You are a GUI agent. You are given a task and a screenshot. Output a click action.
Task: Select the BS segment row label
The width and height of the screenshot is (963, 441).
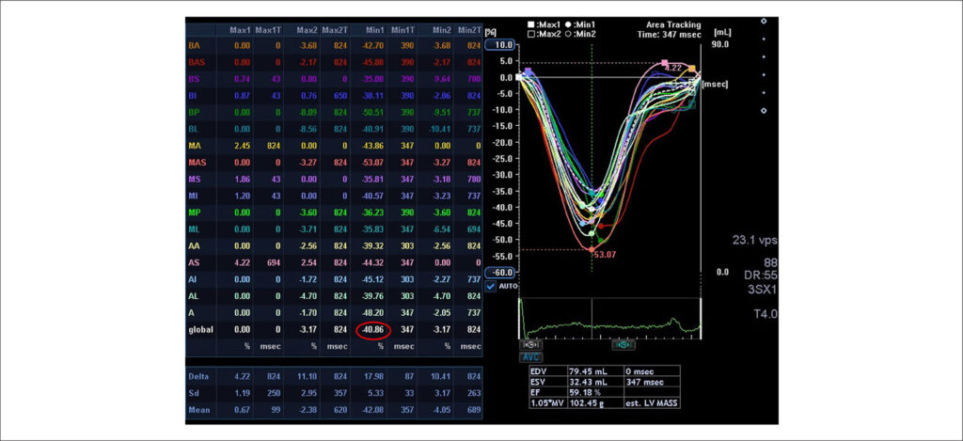tap(194, 79)
